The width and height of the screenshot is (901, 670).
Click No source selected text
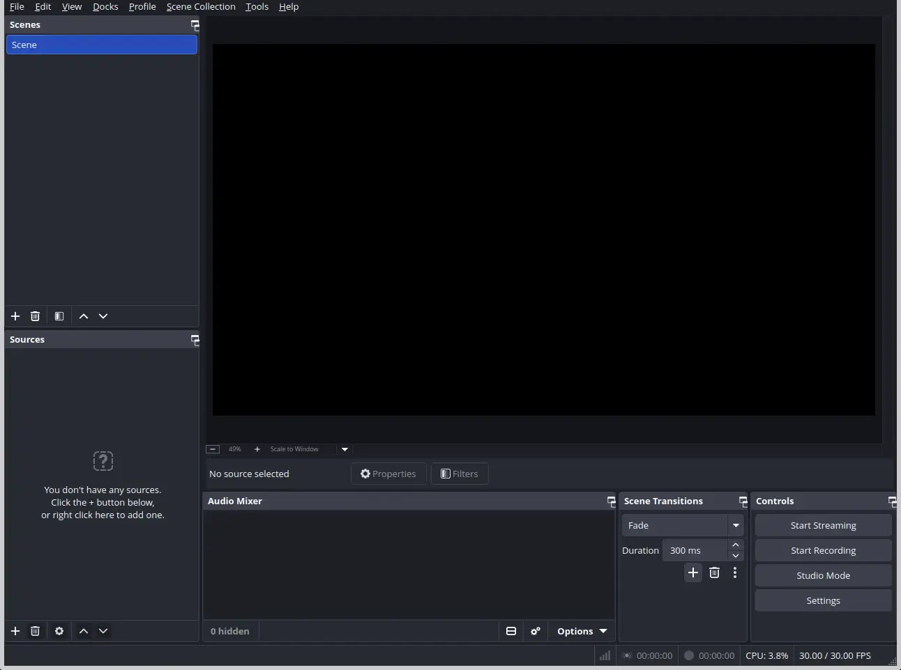coord(249,474)
